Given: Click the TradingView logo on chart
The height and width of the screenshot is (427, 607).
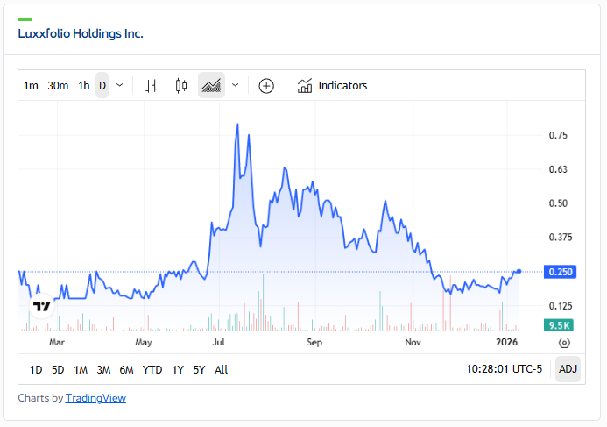Looking at the screenshot, I should (x=42, y=307).
